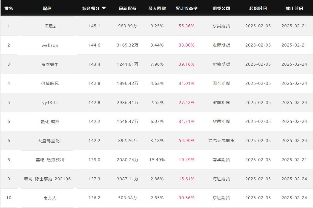313x208 pixels.
Task: Select the return rate 15.61%
Action: [x=187, y=179]
